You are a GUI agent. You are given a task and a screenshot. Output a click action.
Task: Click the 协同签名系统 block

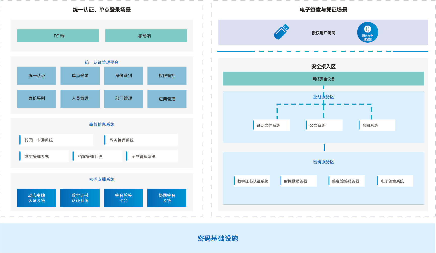coord(167,198)
